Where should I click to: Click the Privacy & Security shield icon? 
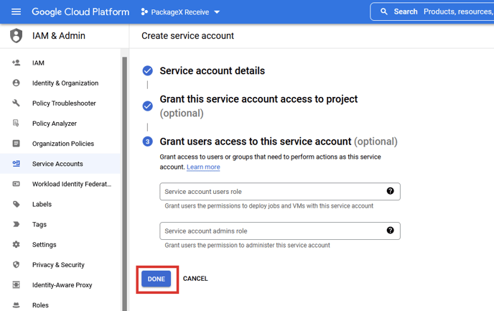click(16, 265)
